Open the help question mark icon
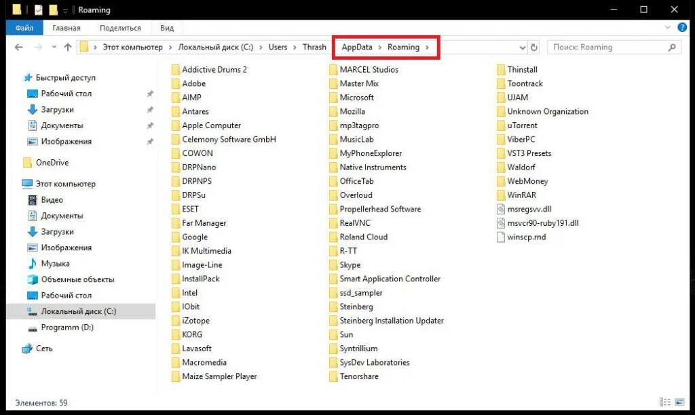695x415 pixels. tap(682, 27)
